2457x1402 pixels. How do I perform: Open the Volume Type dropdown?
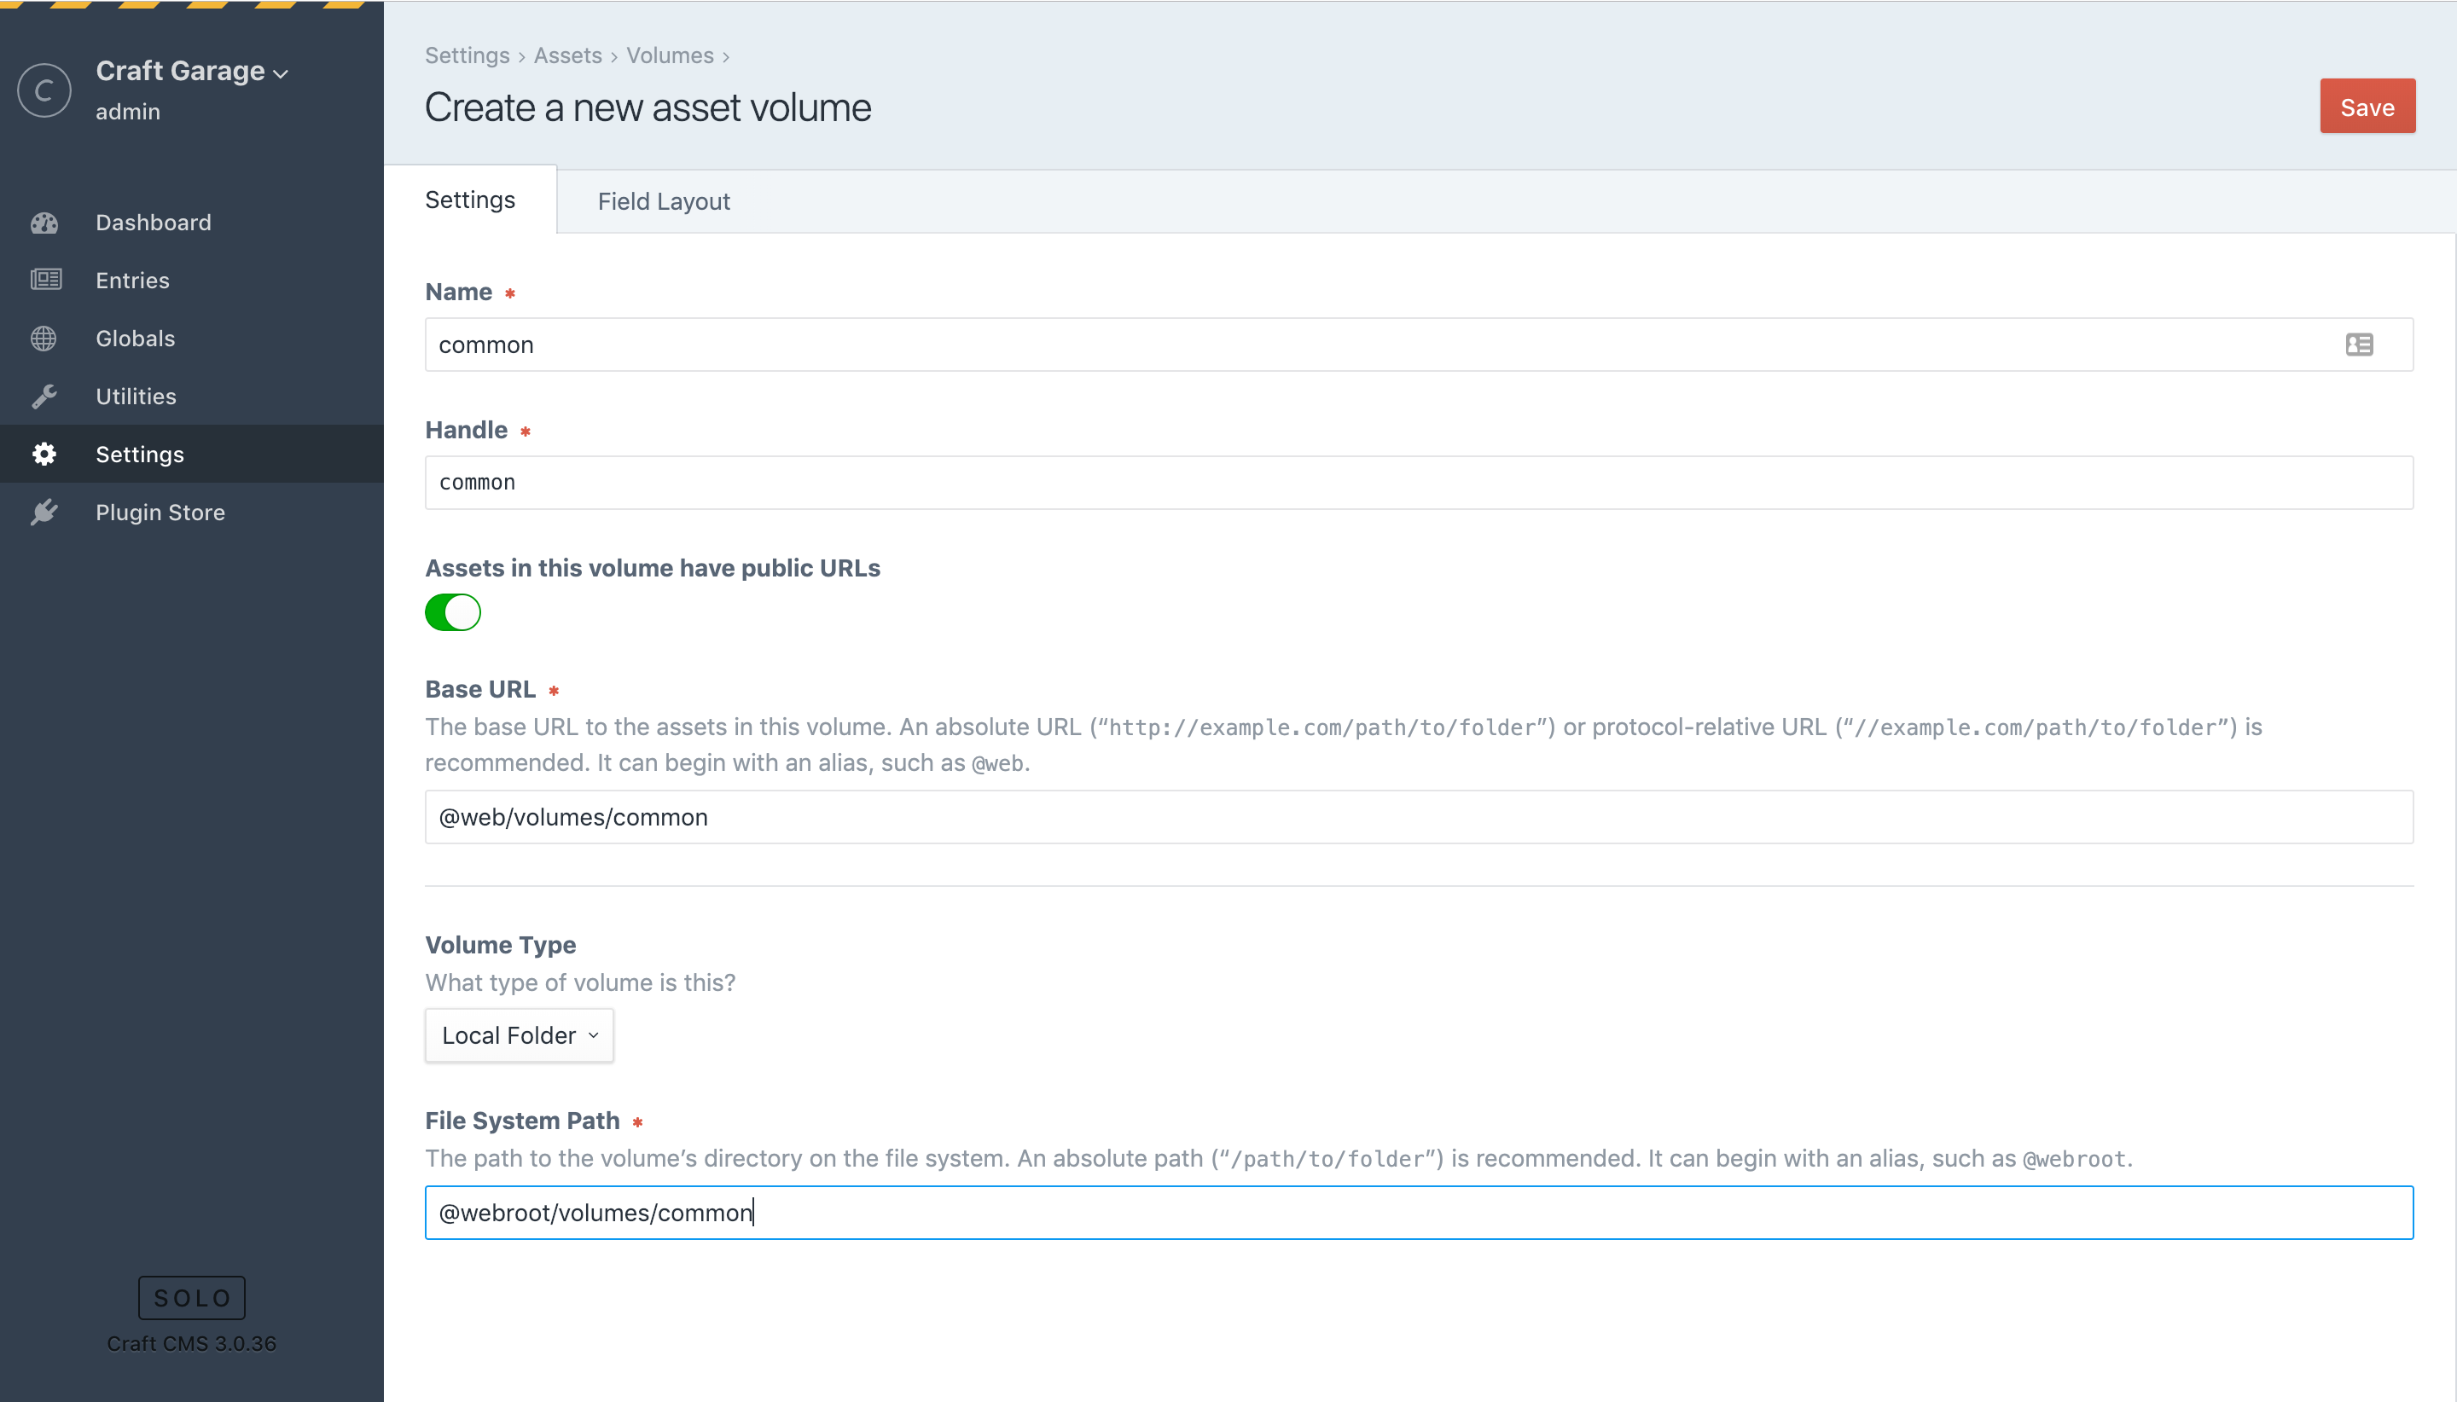pyautogui.click(x=520, y=1035)
